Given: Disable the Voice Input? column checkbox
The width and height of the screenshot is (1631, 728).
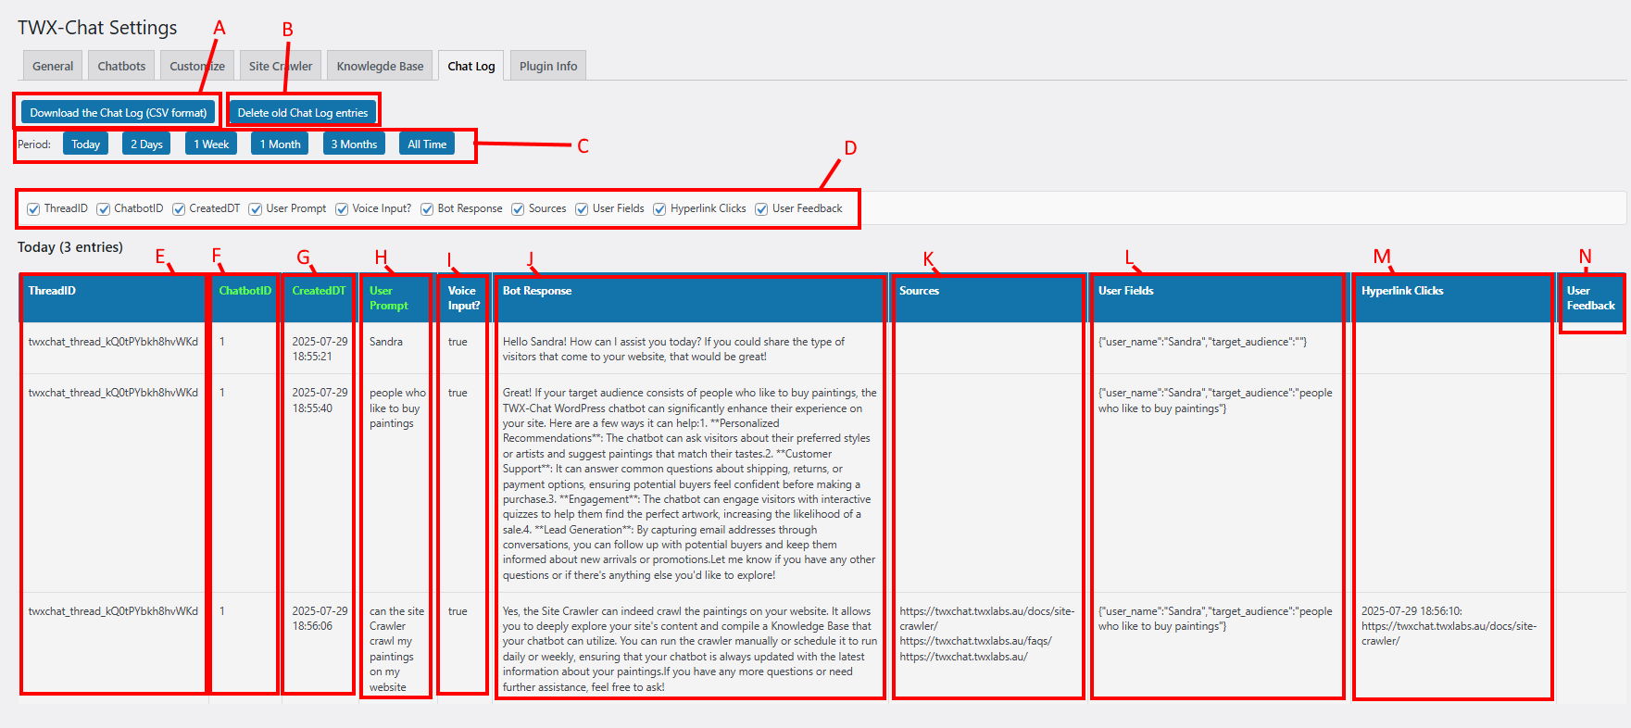Looking at the screenshot, I should [342, 209].
